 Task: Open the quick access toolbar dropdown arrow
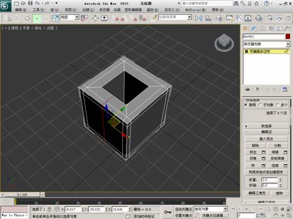tap(57, 3)
